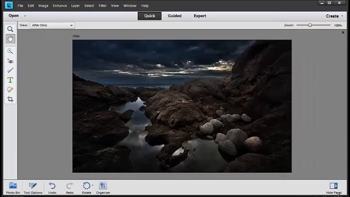Open the Filter menu
The image size is (350, 197).
103,6
